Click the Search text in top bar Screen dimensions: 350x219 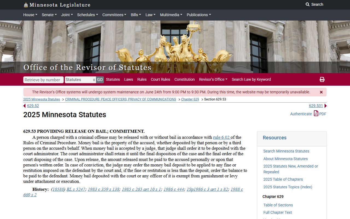click(x=317, y=4)
